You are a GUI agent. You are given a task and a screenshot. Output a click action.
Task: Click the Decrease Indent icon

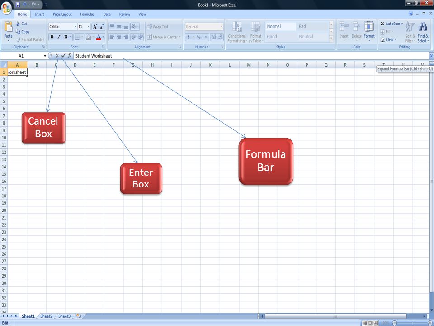(x=134, y=37)
